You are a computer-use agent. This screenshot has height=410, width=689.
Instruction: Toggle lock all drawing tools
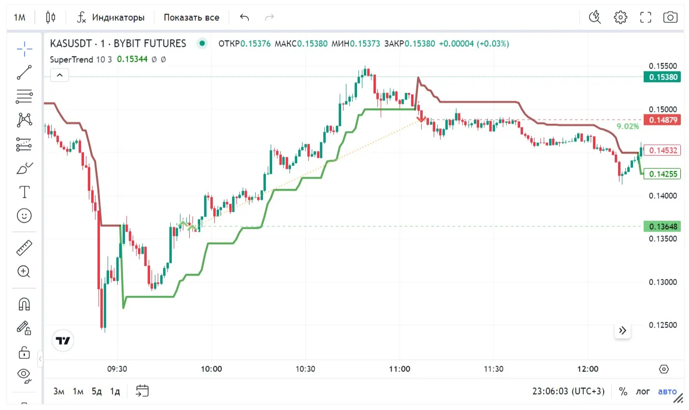[x=24, y=352]
